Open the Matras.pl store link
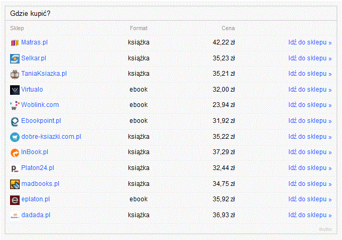Viewport: 342px width, 240px height. pos(34,42)
